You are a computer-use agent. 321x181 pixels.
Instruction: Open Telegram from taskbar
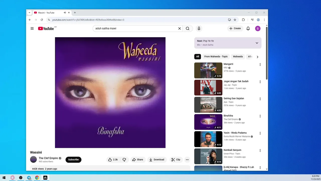29,178
